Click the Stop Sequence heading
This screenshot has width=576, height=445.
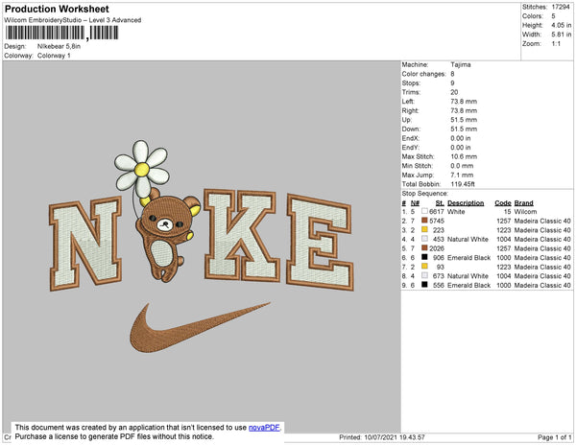pos(425,194)
